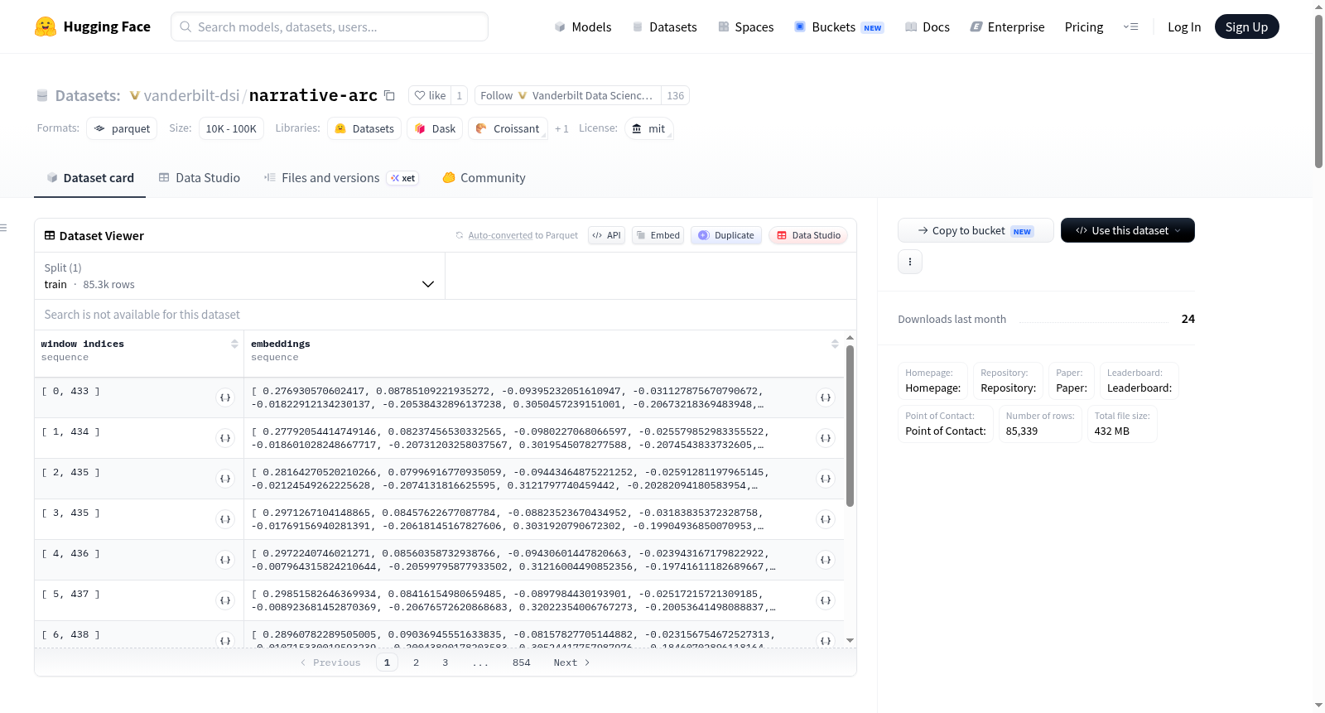Open Docs in the top navigation
Viewport: 1325px width, 713px height.
point(927,26)
